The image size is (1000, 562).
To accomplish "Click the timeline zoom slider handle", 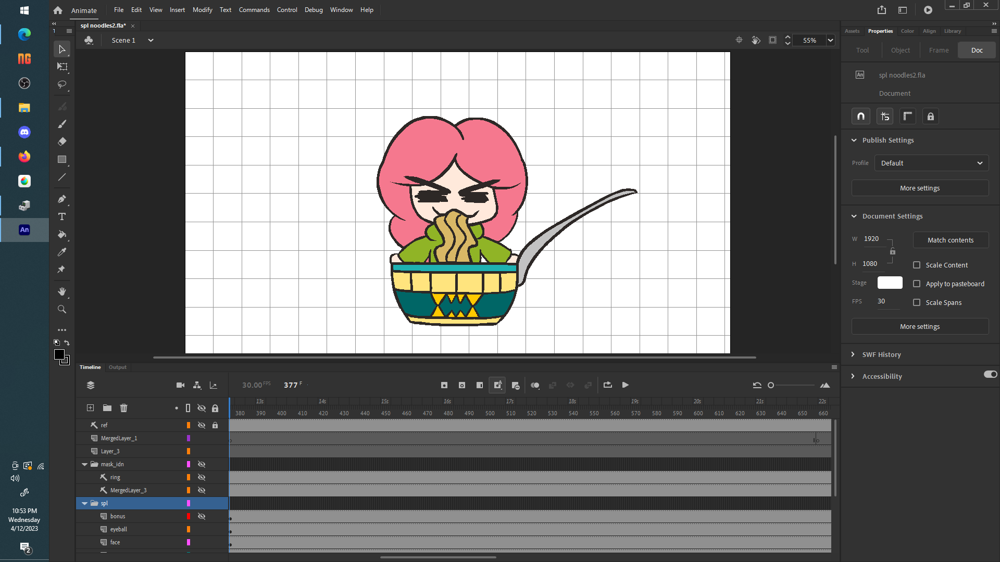I will coord(771,385).
